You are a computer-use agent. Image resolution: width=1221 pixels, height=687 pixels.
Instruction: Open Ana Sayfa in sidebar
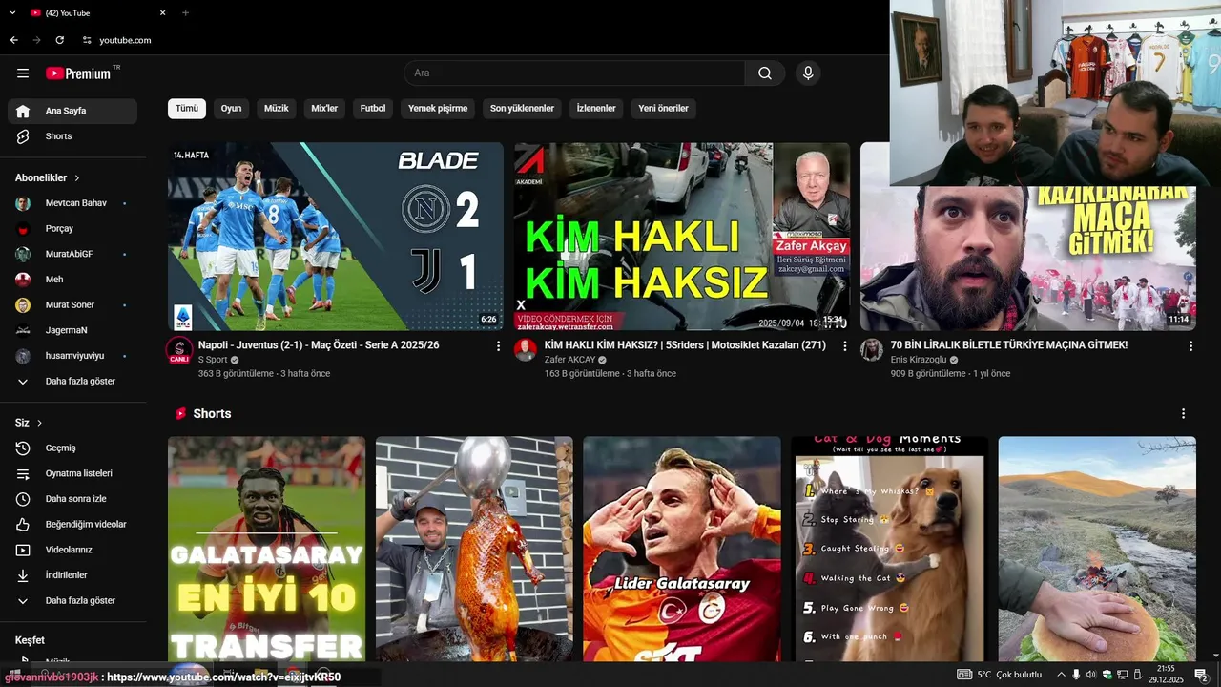tap(72, 111)
